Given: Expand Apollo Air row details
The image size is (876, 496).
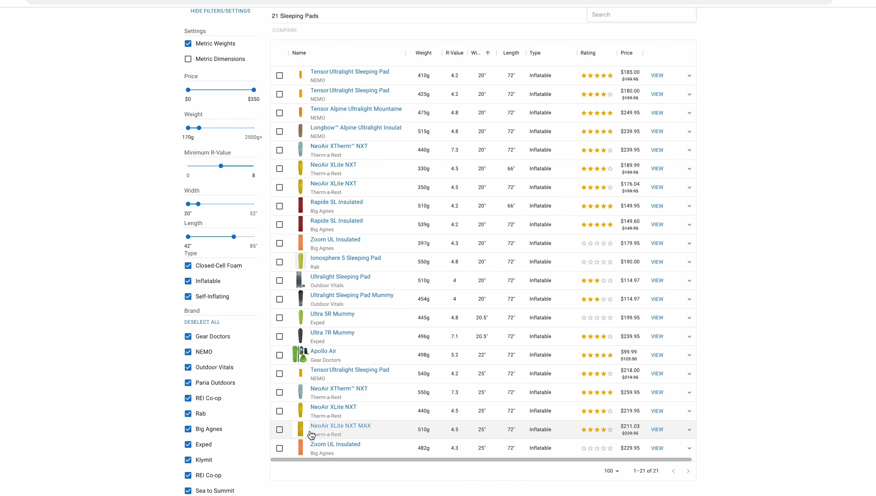Looking at the screenshot, I should click(x=689, y=355).
